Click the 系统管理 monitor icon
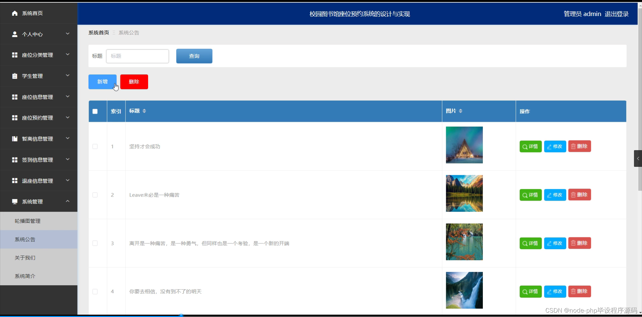This screenshot has width=642, height=317. click(15, 202)
